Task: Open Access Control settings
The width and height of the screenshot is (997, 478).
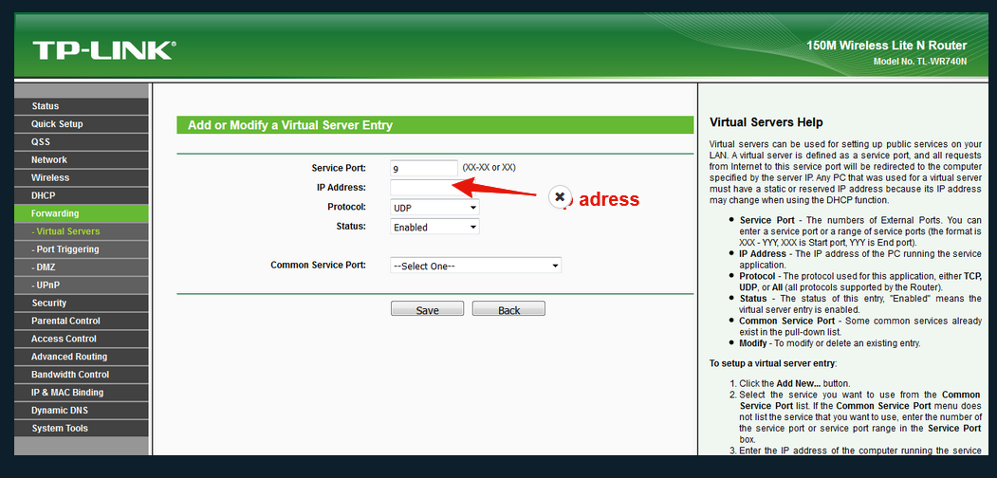Action: 82,339
